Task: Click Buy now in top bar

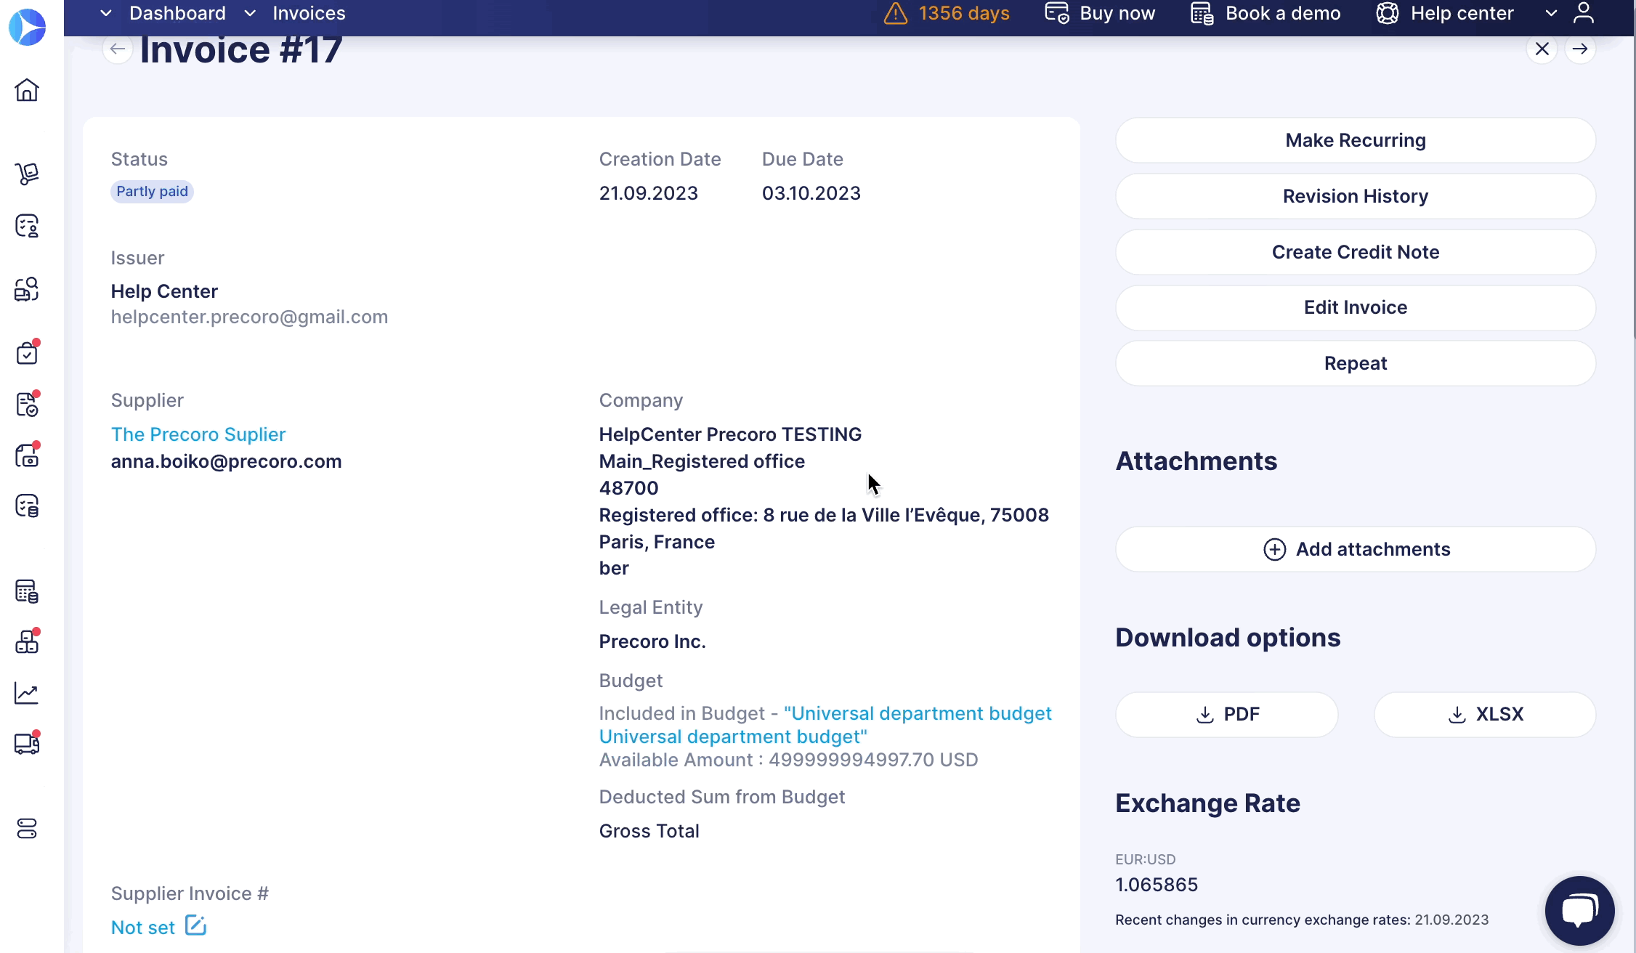Action: (1100, 13)
